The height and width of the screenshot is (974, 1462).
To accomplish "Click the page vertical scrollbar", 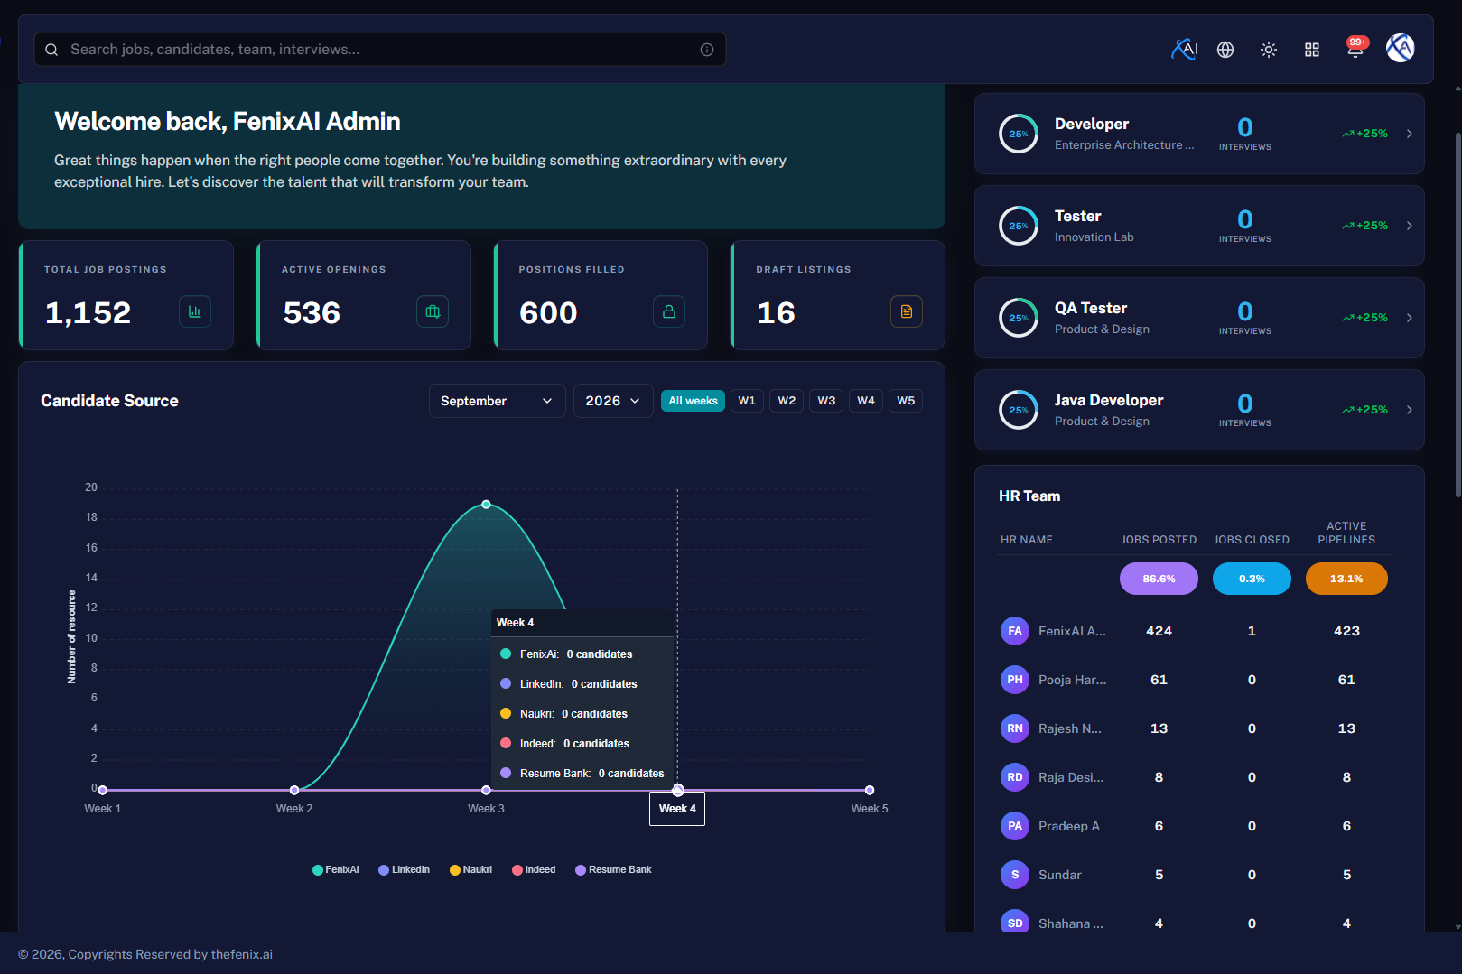I will click(1457, 316).
